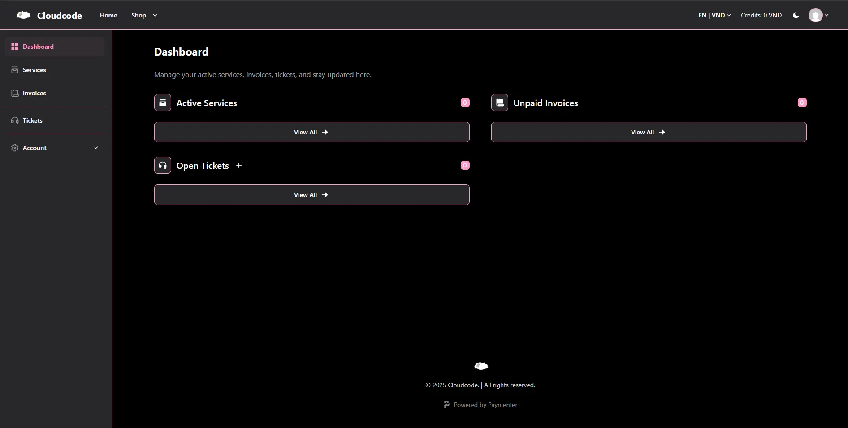Create a ticket with the plus icon
This screenshot has height=428, width=848.
click(238, 165)
